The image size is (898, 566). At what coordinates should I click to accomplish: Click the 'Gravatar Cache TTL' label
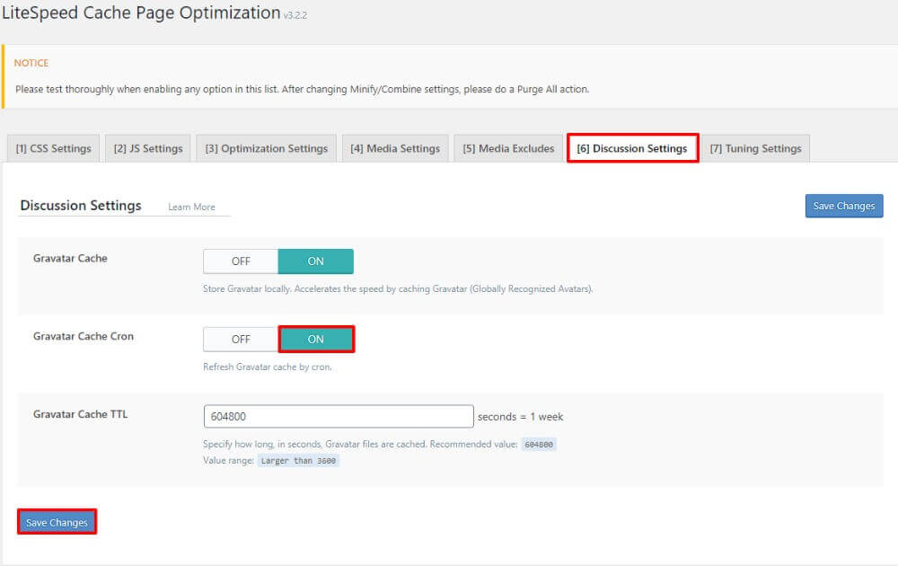pos(80,414)
